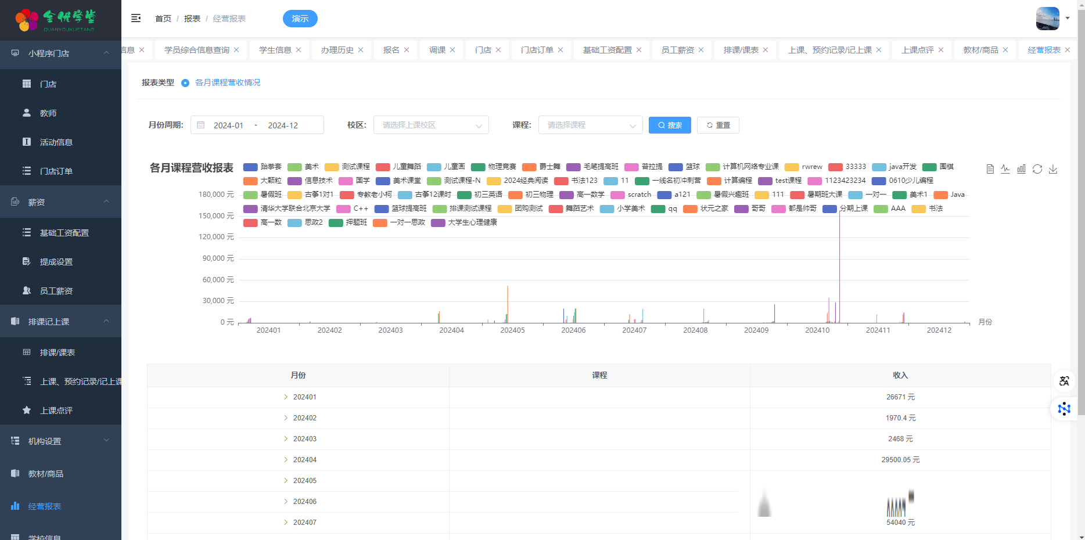Viewport: 1085px width, 540px height.
Task: Open 活动信息 in the sidebar
Action: pos(60,142)
